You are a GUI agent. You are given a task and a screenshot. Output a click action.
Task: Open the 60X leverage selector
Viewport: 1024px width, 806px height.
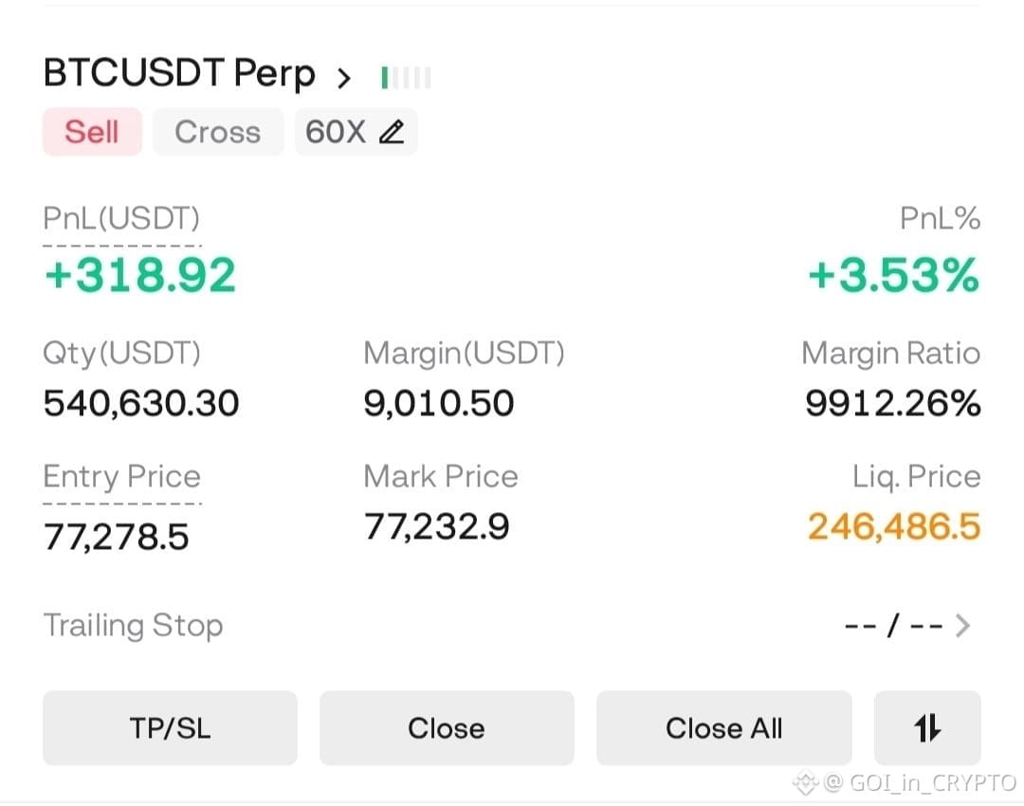tap(356, 132)
